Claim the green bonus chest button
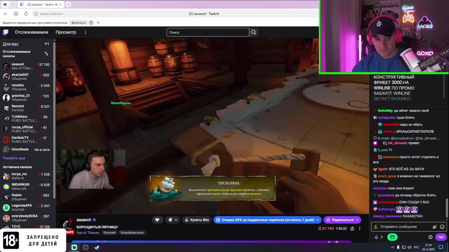Screen dimensions: 449x252 coord(392,237)
